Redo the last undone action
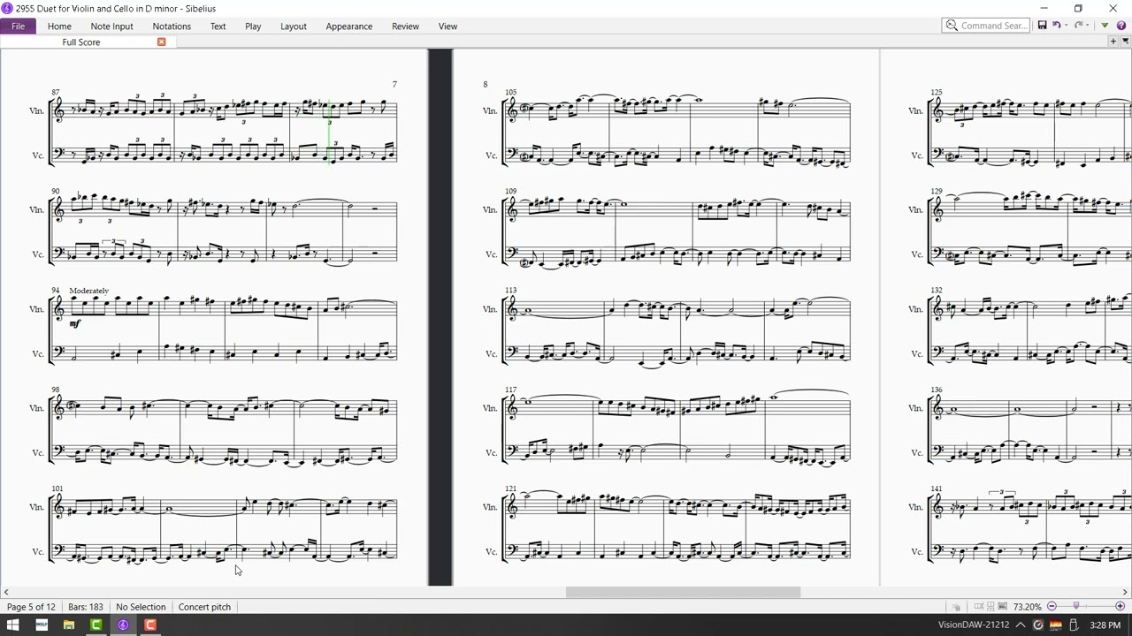Image resolution: width=1132 pixels, height=636 pixels. tap(1079, 26)
